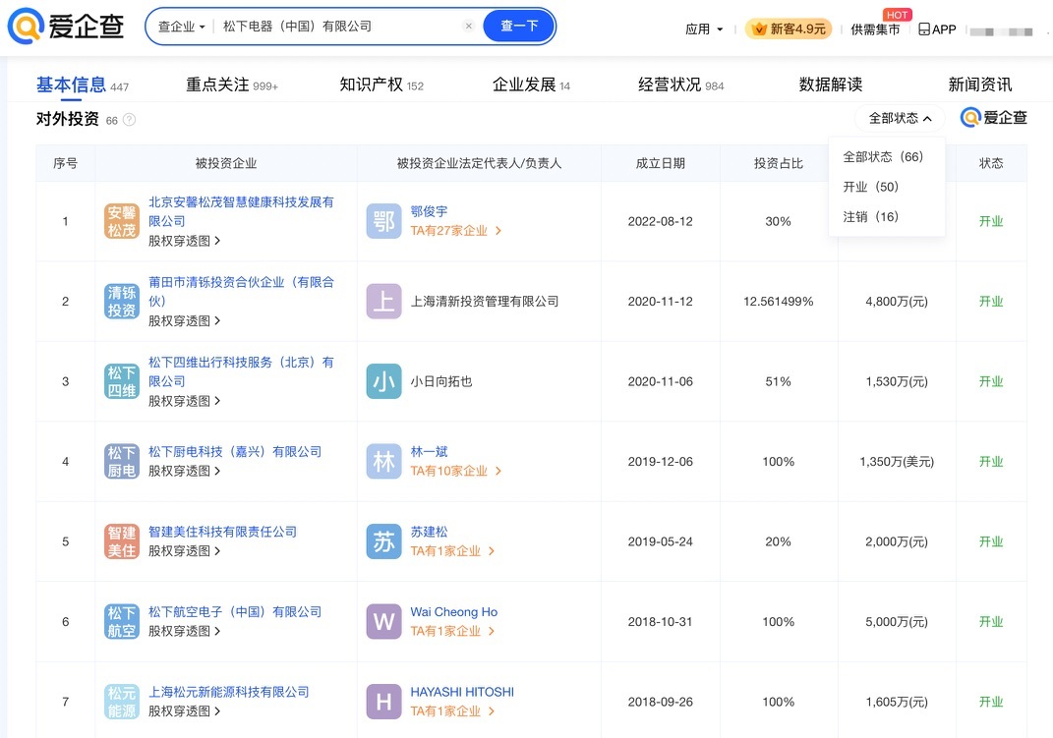1053x738 pixels.
Task: Click the 智建美住 company logo
Action: pos(122,541)
